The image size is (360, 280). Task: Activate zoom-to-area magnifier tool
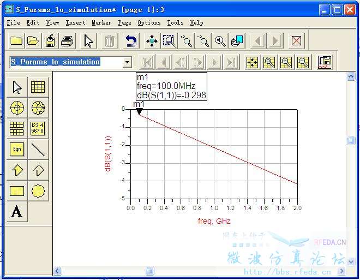pos(169,41)
